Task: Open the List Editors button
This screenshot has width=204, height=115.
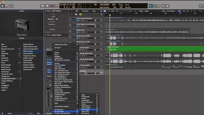Action: (x=200, y=6)
